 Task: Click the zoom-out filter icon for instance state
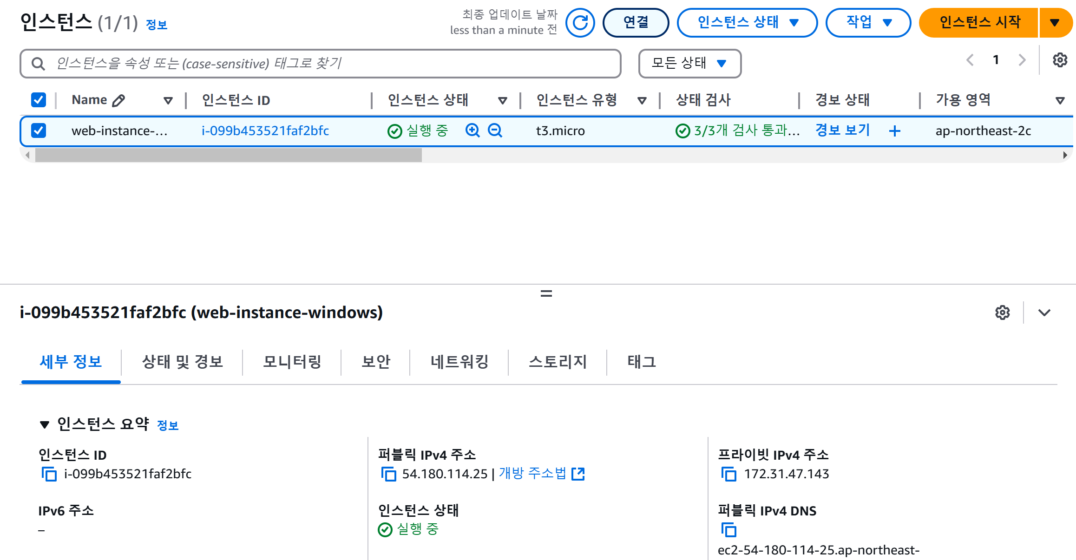click(495, 130)
